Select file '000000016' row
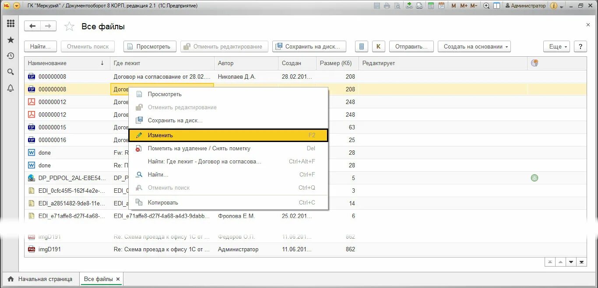598x288 pixels. point(305,140)
